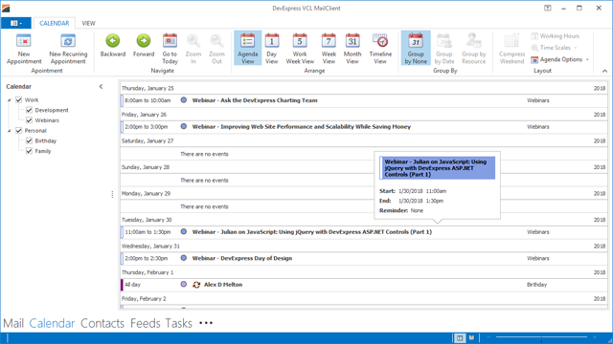Select the Tuesday, January 30 day header
The height and width of the screenshot is (344, 613).
364,220
